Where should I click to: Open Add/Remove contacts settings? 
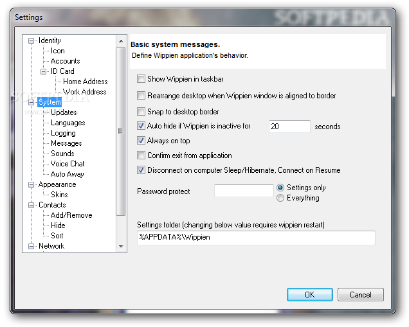(x=71, y=215)
